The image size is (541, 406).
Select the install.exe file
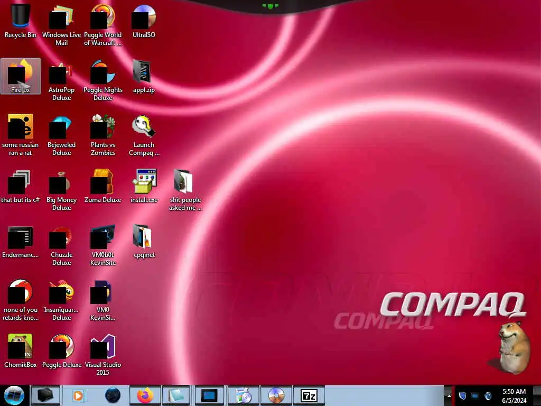click(x=144, y=187)
